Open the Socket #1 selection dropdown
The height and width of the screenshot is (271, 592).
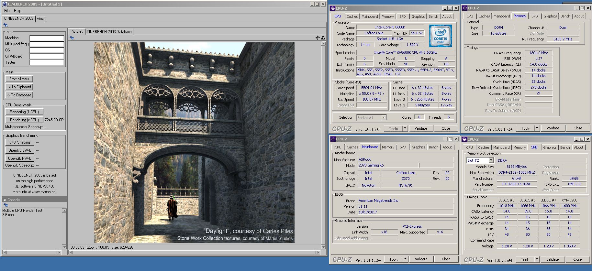tap(384, 118)
